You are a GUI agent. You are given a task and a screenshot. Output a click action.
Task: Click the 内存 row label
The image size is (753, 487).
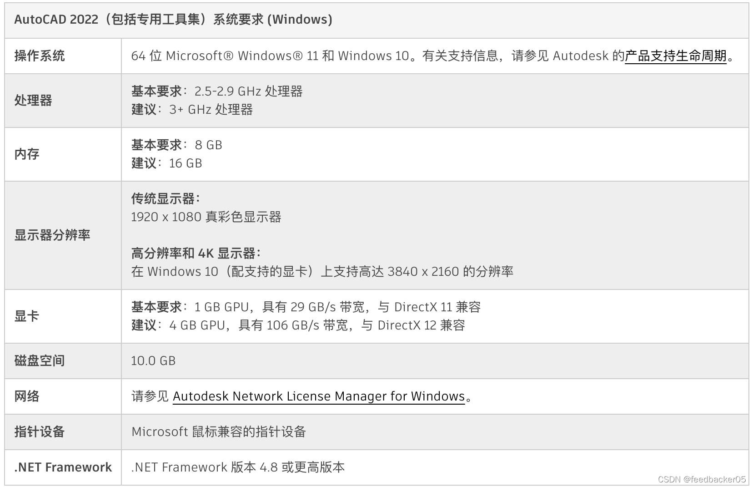(x=27, y=154)
